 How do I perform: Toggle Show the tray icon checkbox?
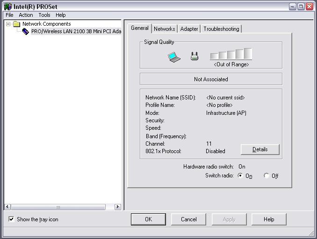pos(12,219)
